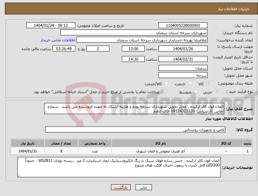Click the deadline time field 13:00
Viewport: 258px width, 196px height.
point(133,49)
